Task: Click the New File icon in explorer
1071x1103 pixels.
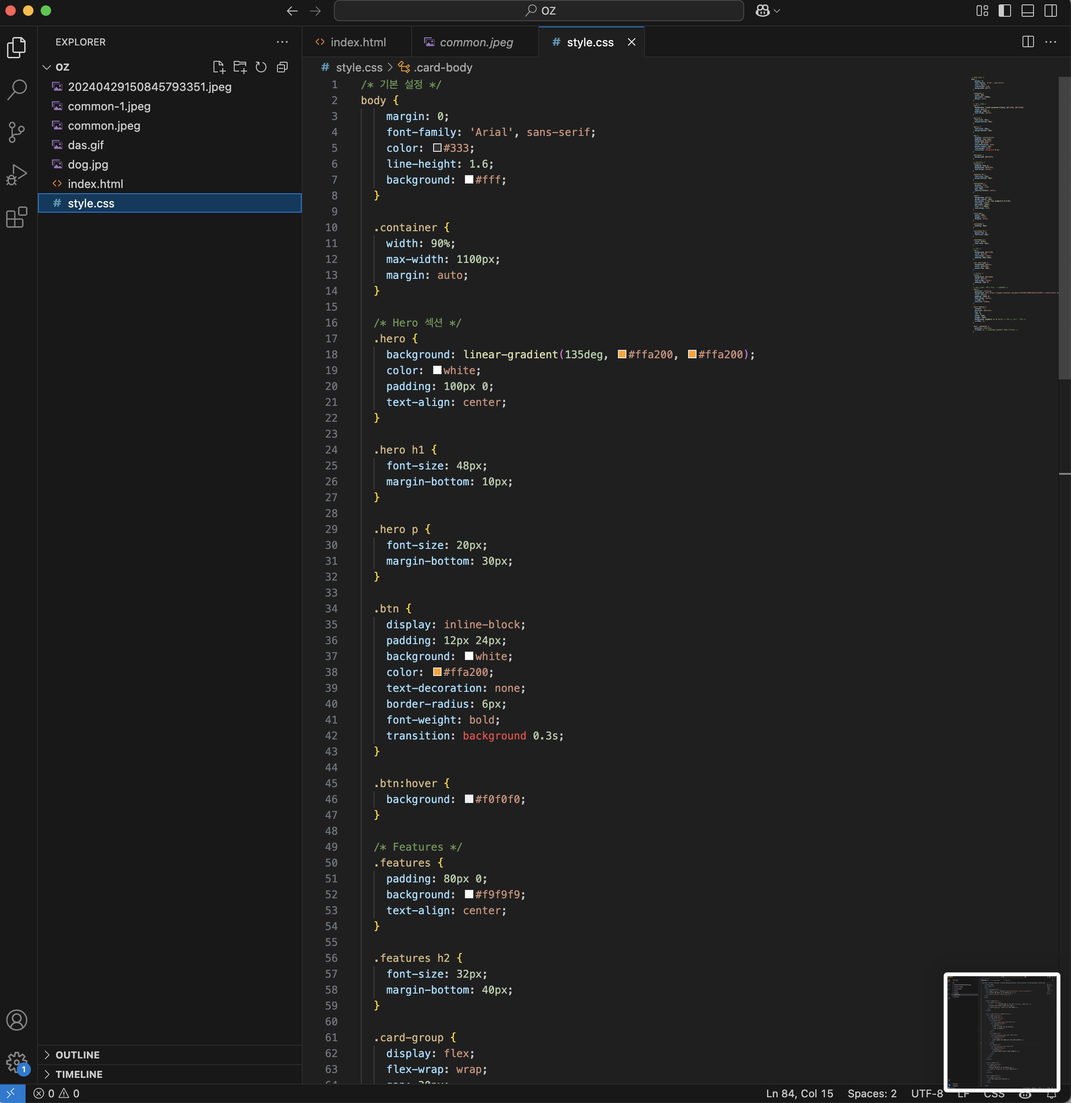Action: point(219,67)
